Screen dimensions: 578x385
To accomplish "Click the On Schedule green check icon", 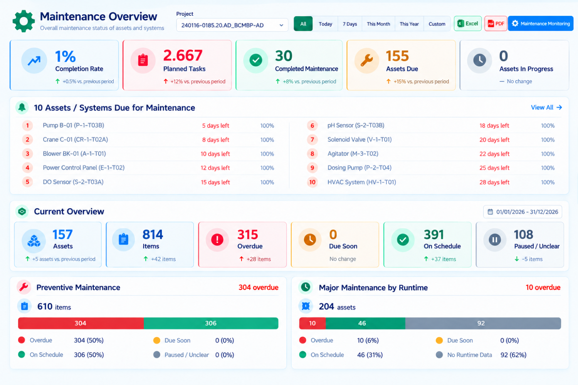I will coord(403,240).
